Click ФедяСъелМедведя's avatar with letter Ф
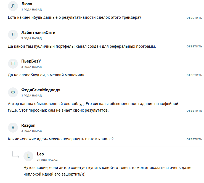204x183 pixels. click(x=13, y=92)
